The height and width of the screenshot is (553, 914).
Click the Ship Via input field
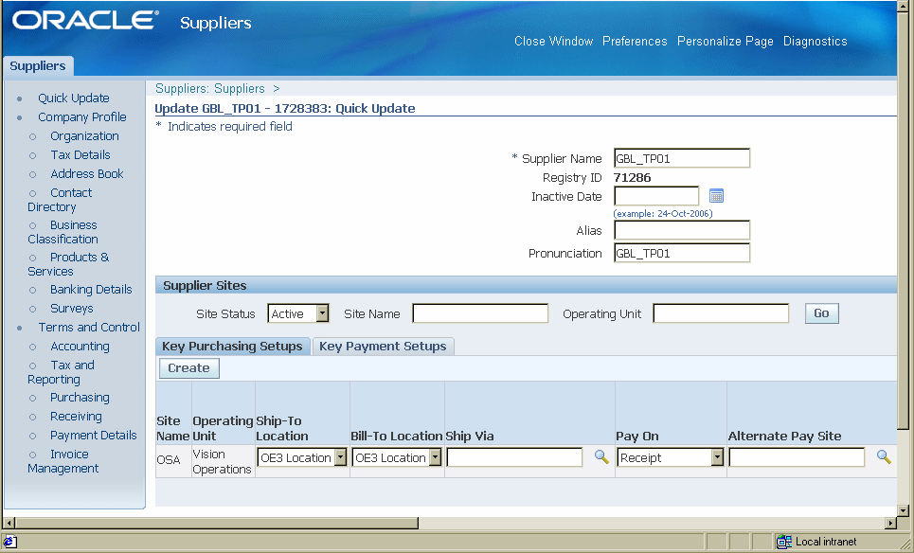tap(514, 457)
